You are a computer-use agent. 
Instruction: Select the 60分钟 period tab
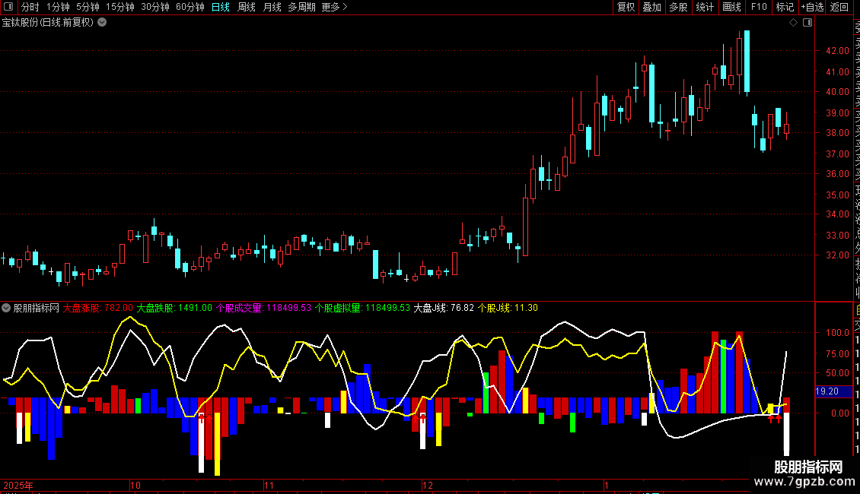(190, 7)
